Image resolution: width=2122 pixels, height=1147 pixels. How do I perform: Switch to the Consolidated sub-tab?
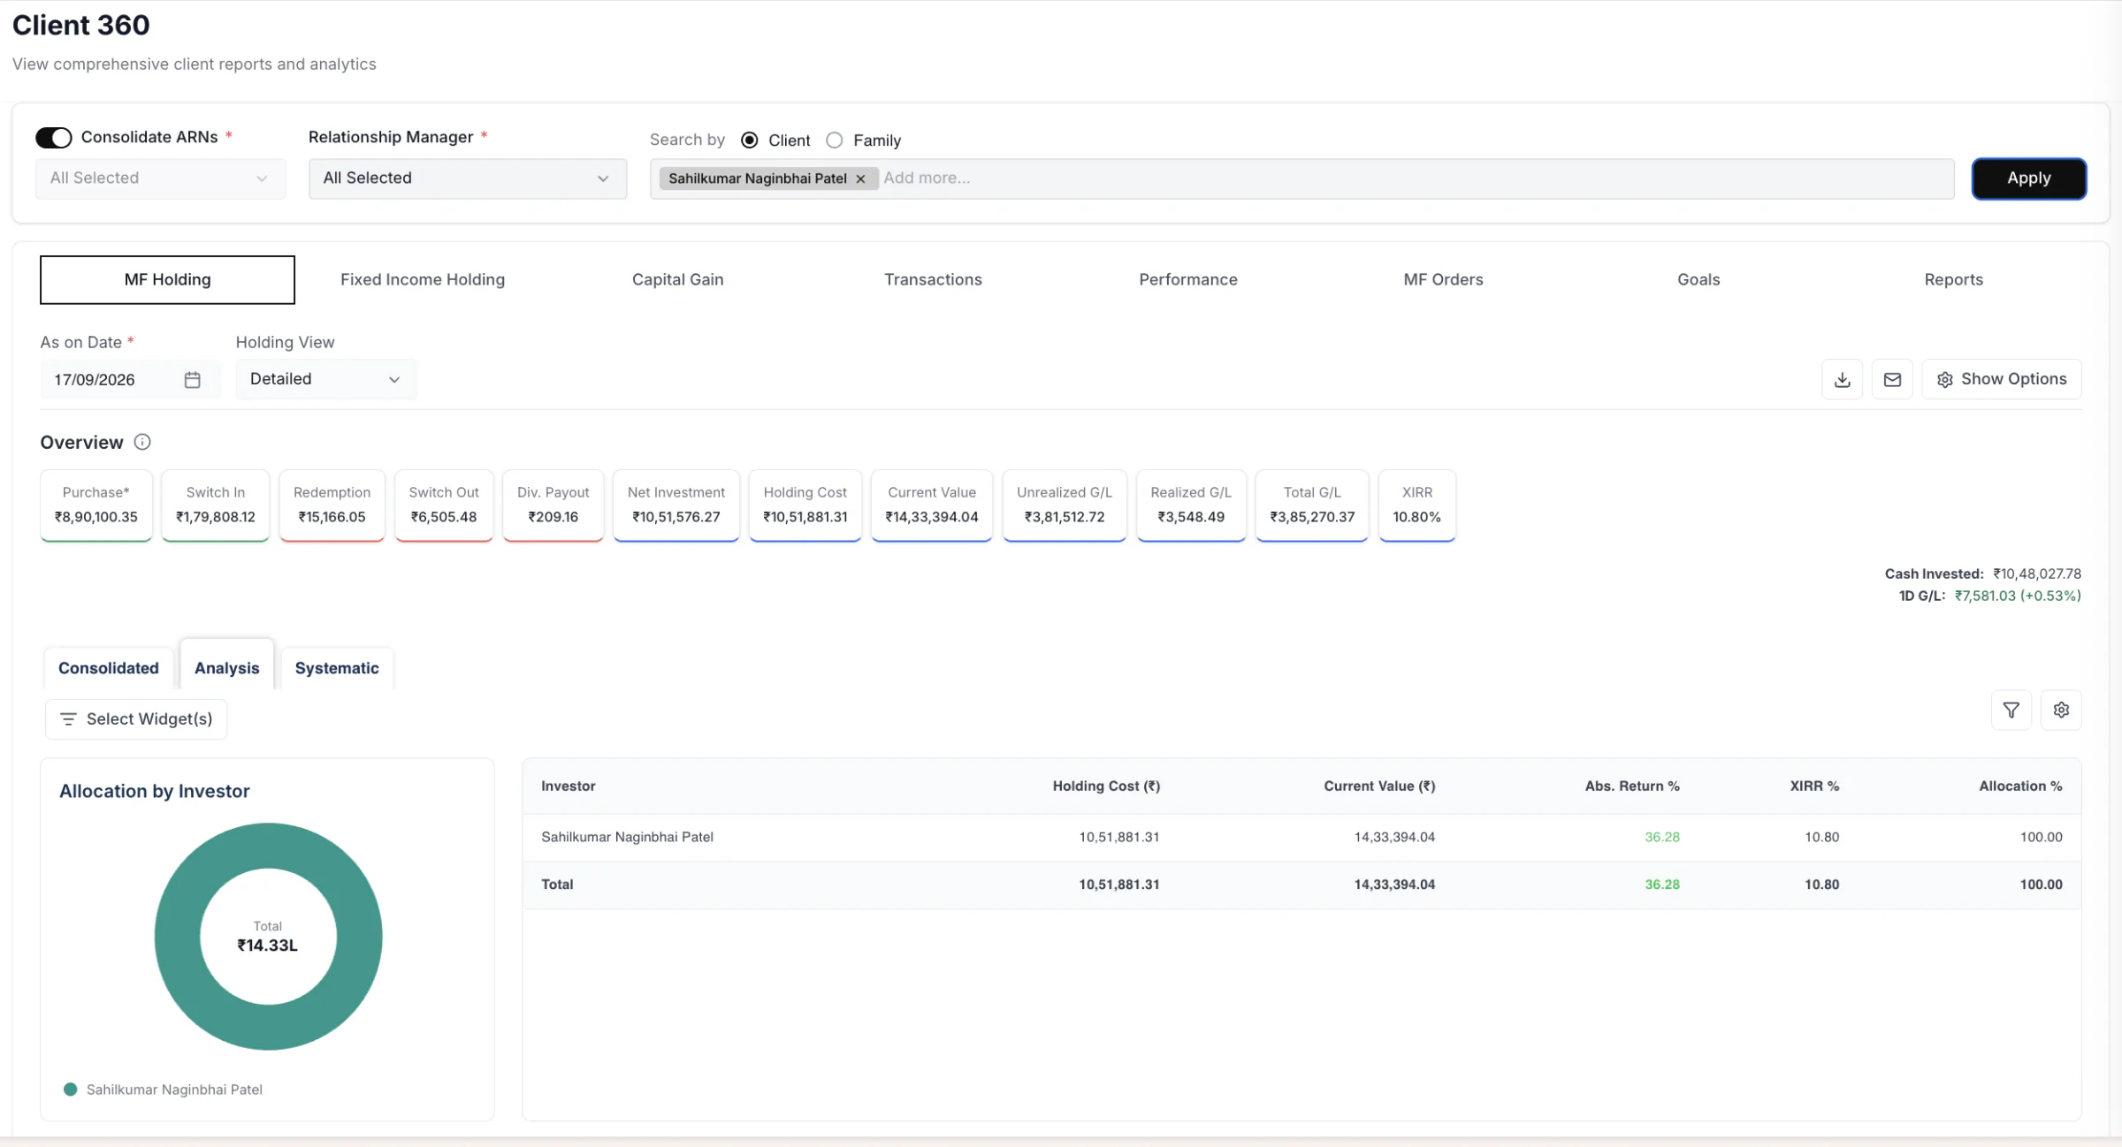coord(109,668)
